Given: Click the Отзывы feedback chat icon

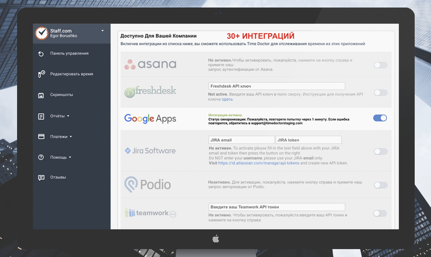Looking at the screenshot, I should click(x=41, y=178).
